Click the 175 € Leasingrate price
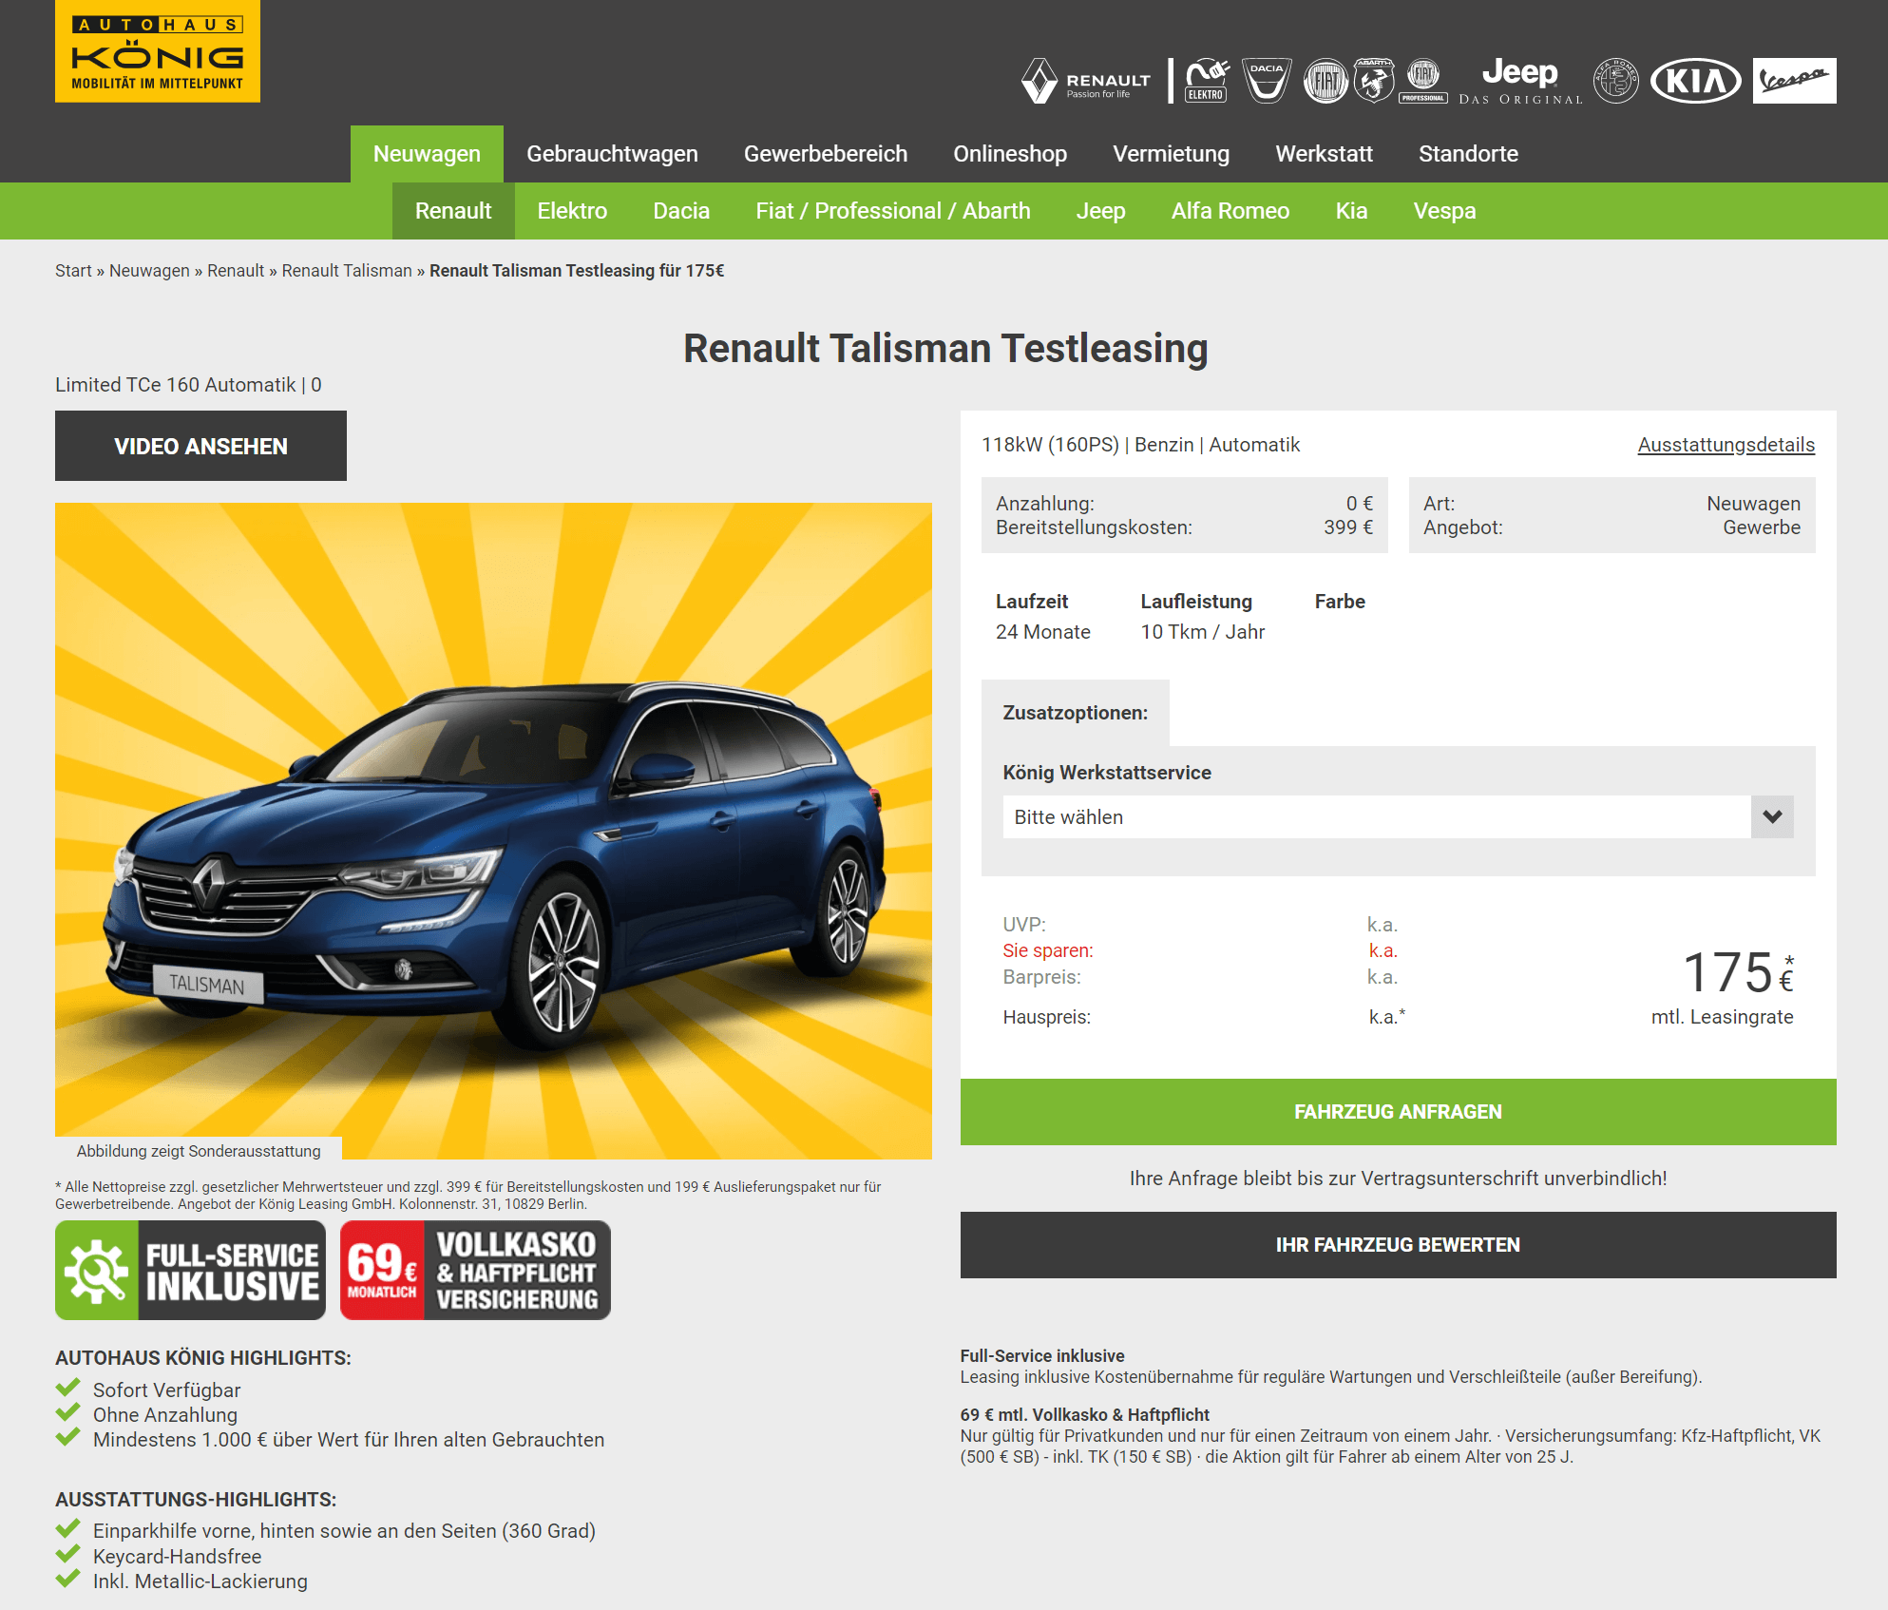The image size is (1888, 1610). [1737, 973]
